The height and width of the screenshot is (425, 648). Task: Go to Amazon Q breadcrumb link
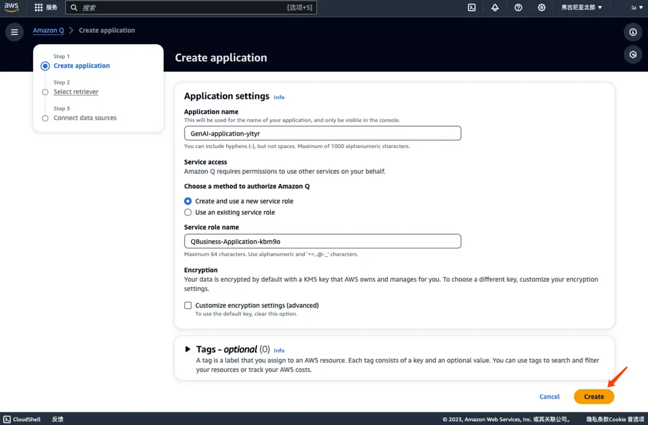(48, 31)
